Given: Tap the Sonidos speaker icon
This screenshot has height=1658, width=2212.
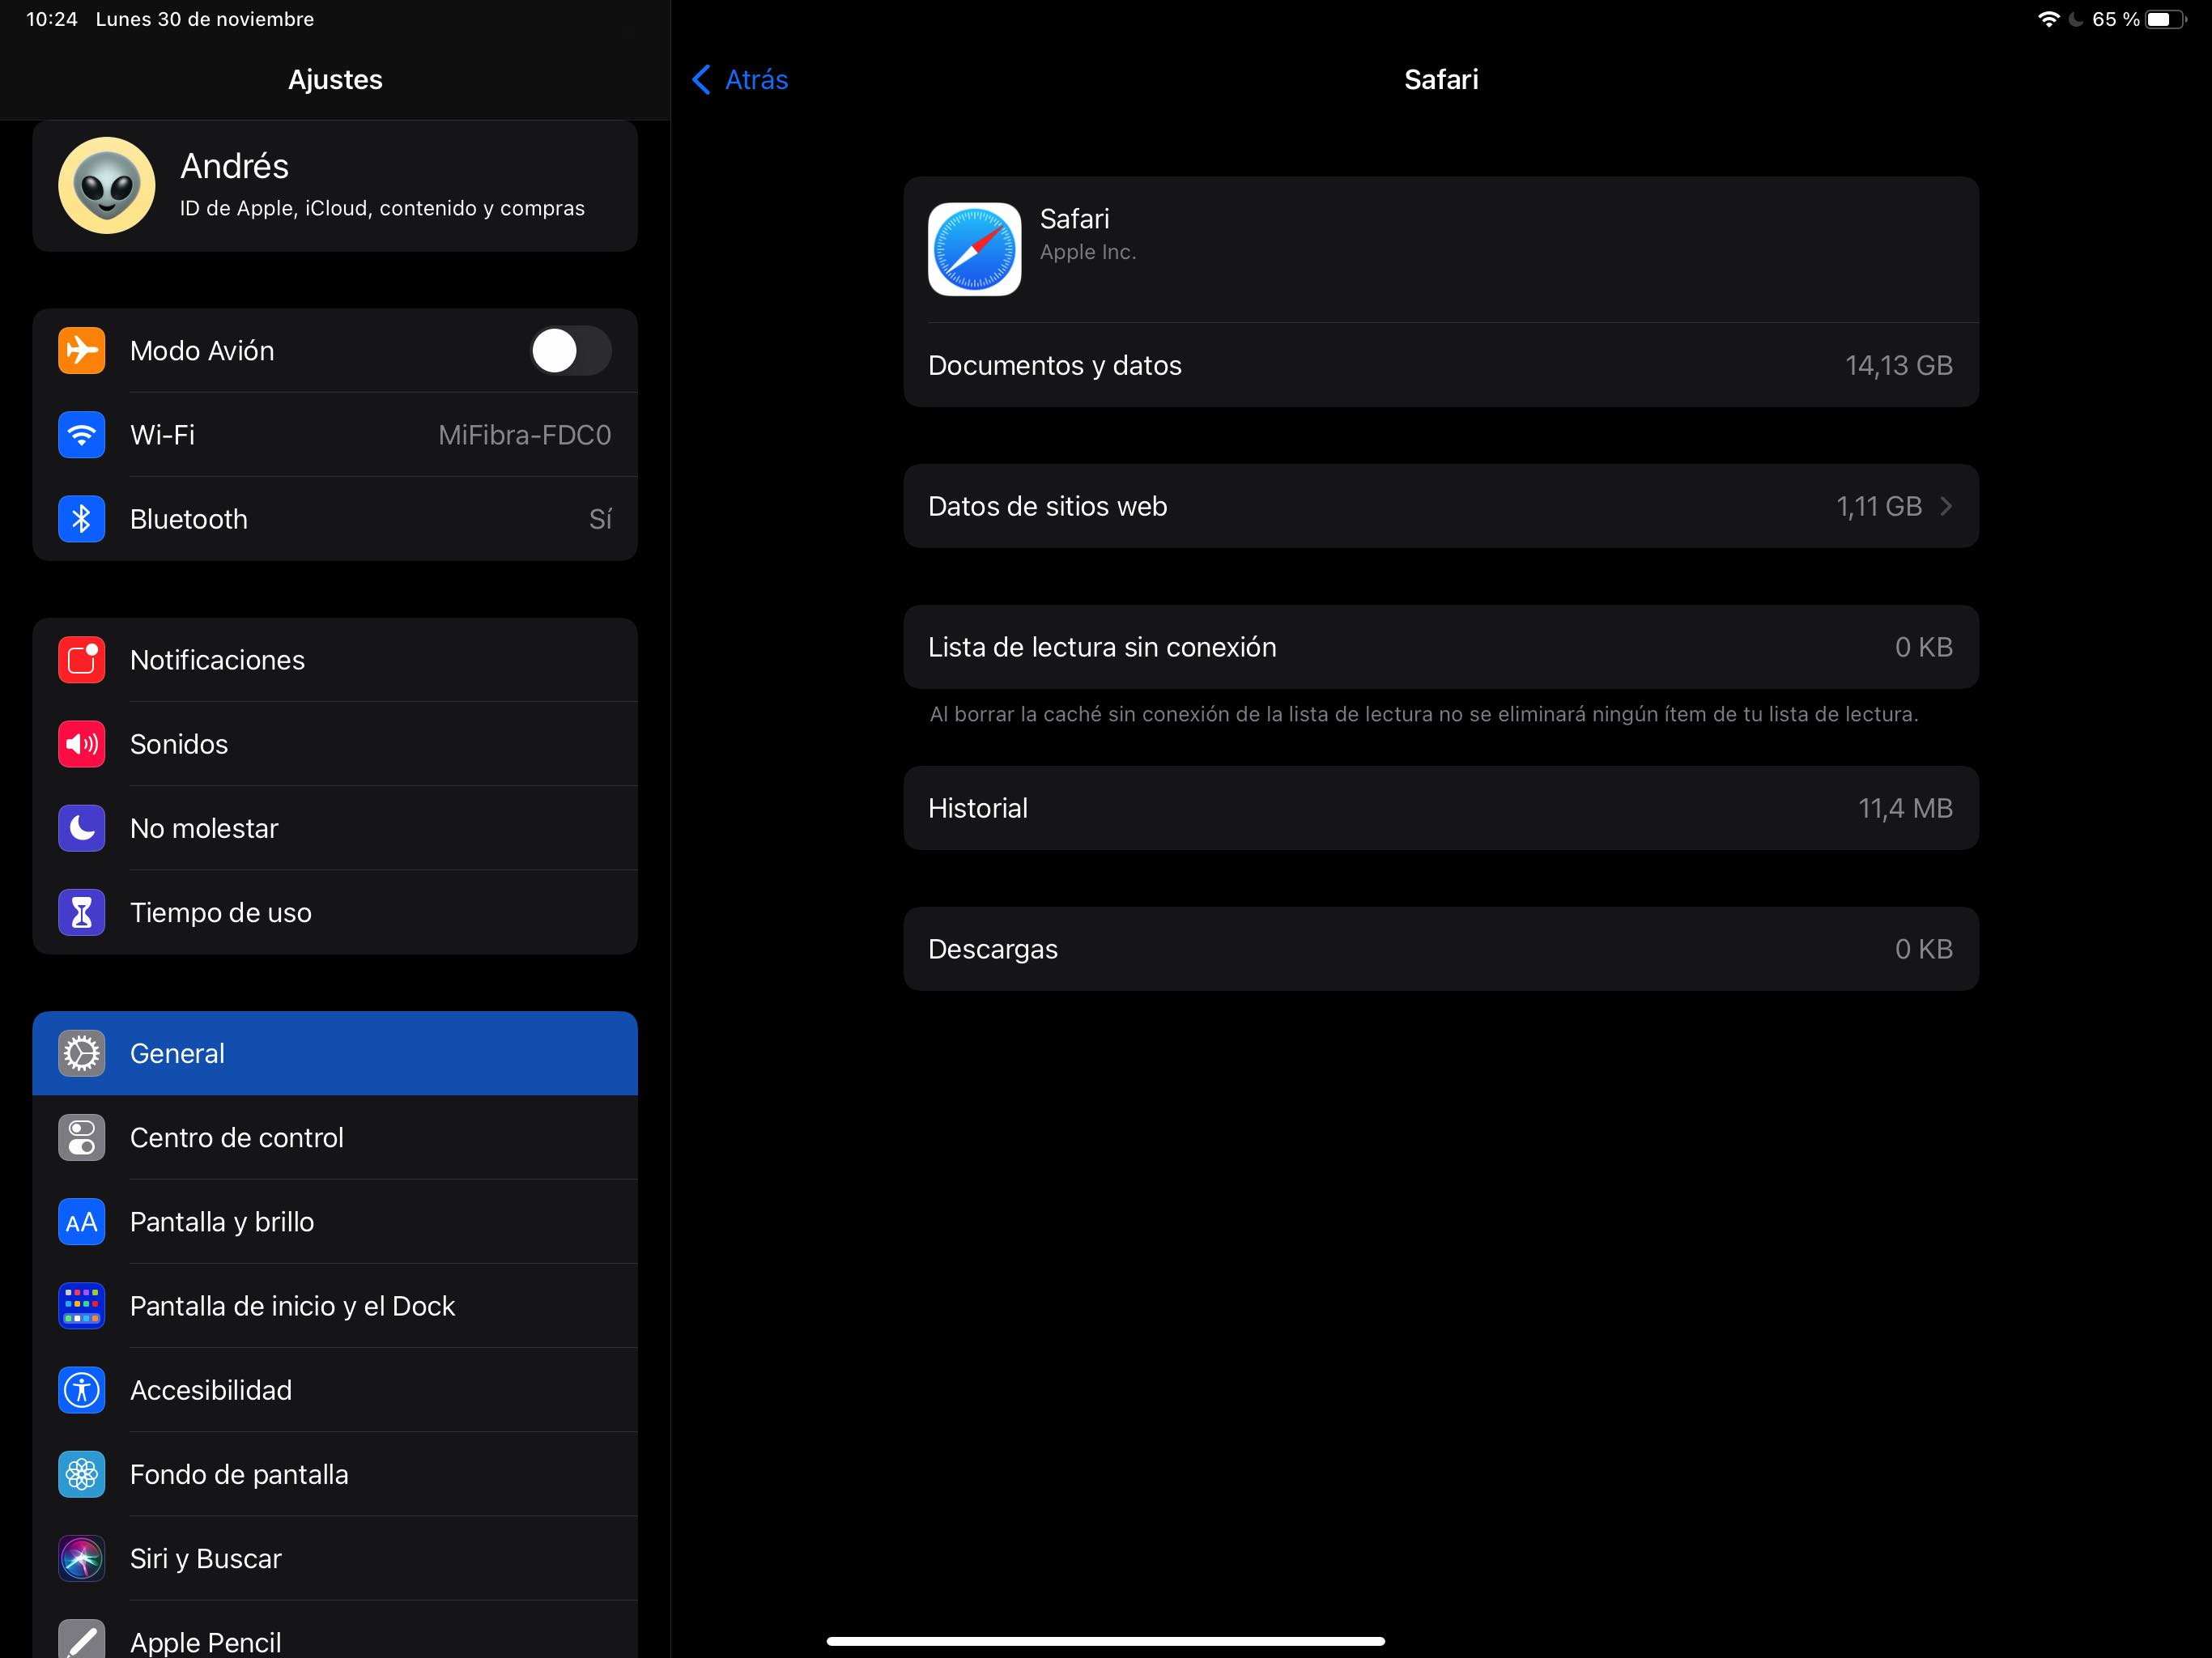Looking at the screenshot, I should click(81, 744).
